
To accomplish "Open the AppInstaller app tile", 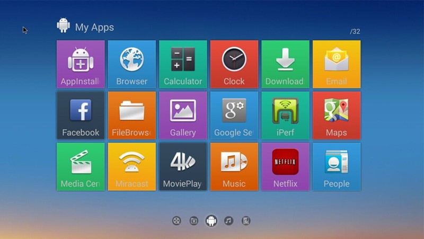I will click(81, 64).
